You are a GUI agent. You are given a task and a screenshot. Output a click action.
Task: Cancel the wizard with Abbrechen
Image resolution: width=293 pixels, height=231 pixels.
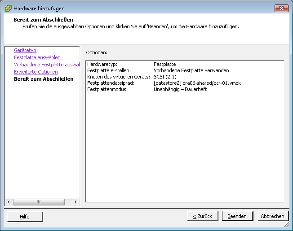[x=272, y=216]
